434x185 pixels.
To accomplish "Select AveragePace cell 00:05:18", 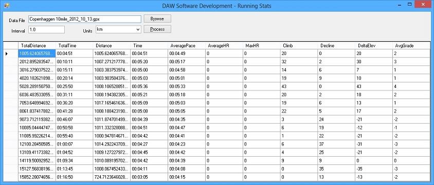I will click(187, 95).
